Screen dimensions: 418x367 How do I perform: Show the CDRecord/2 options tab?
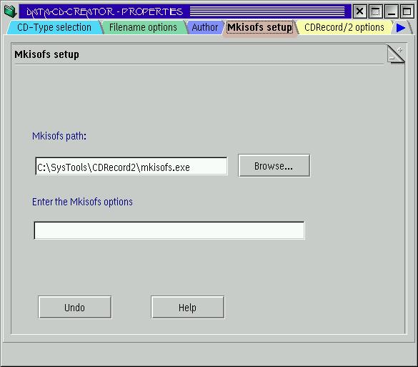[344, 27]
